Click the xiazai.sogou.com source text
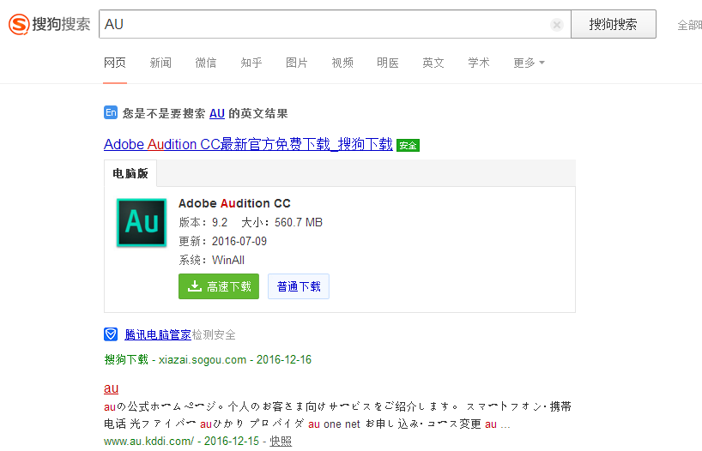 [203, 360]
